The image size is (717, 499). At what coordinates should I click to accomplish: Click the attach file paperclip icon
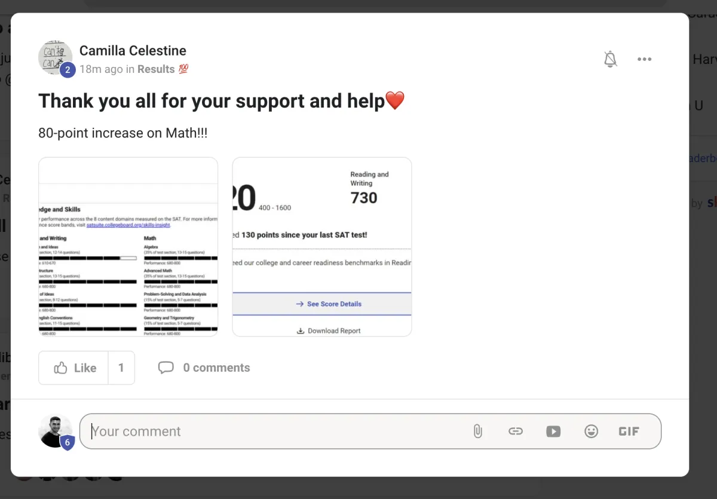point(477,431)
